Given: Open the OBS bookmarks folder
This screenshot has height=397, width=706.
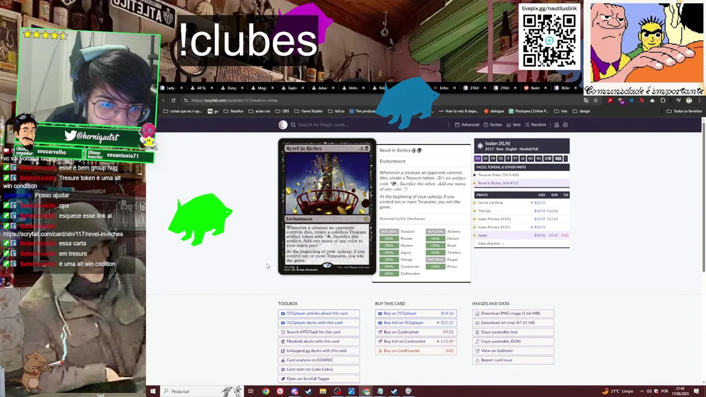Looking at the screenshot, I should pos(282,111).
